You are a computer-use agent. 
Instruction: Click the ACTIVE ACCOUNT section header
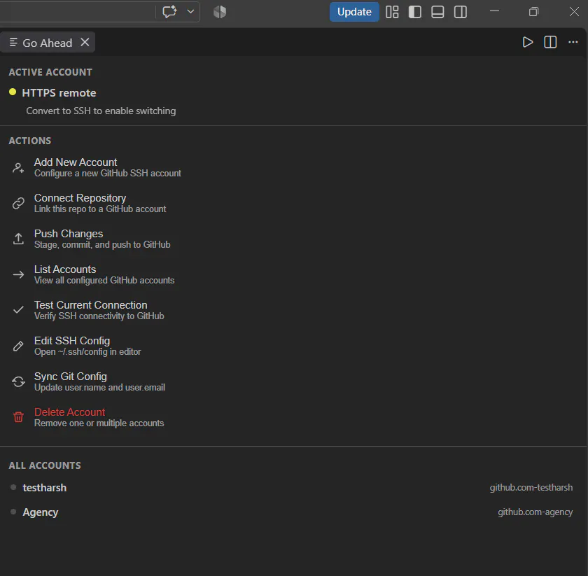50,72
